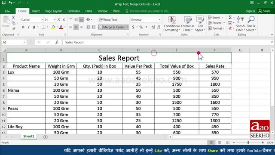This screenshot has height=155, width=275.
Task: Open the Fill Color yellow swatch
Action: click(x=53, y=27)
